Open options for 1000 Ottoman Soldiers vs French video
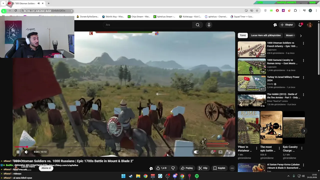Screen dimensions: 320x180 pos(303,43)
